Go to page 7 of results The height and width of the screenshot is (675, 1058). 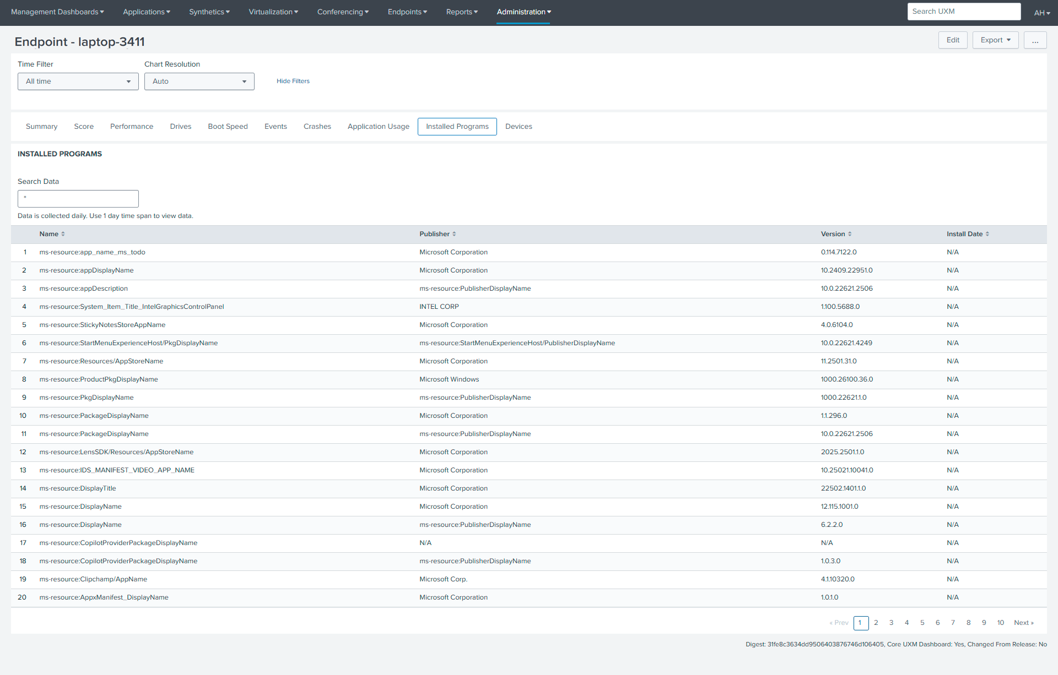pos(953,623)
